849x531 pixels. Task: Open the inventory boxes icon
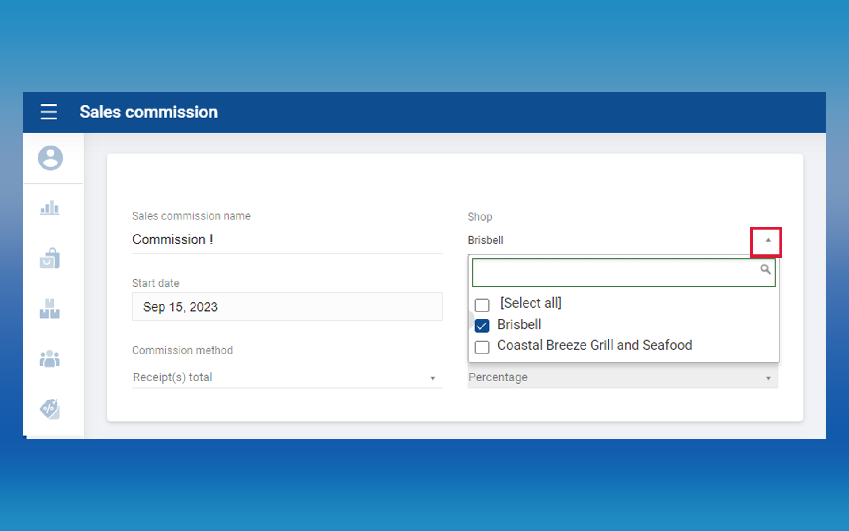click(50, 308)
